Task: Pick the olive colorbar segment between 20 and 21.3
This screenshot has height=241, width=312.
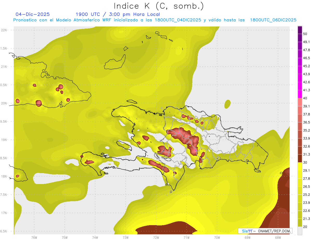Action: pos(300,223)
